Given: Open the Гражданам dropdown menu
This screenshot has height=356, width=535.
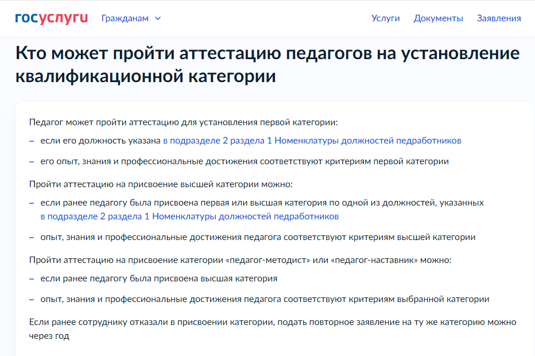Looking at the screenshot, I should (131, 18).
